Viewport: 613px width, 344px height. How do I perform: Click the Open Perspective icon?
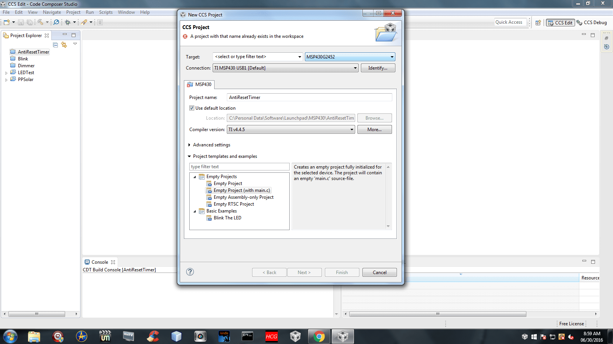pos(538,23)
